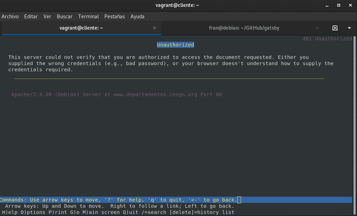The image size is (357, 216).
Task: Click the Apache server signature line
Action: point(116,94)
